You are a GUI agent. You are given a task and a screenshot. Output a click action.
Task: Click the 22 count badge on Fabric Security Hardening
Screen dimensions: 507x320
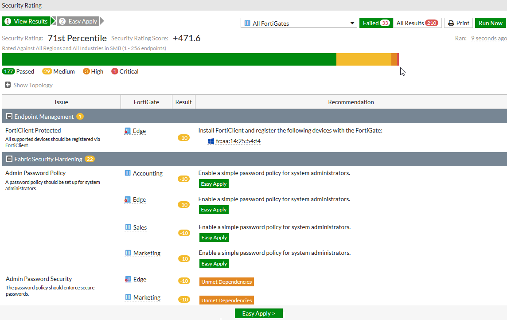tap(90, 159)
